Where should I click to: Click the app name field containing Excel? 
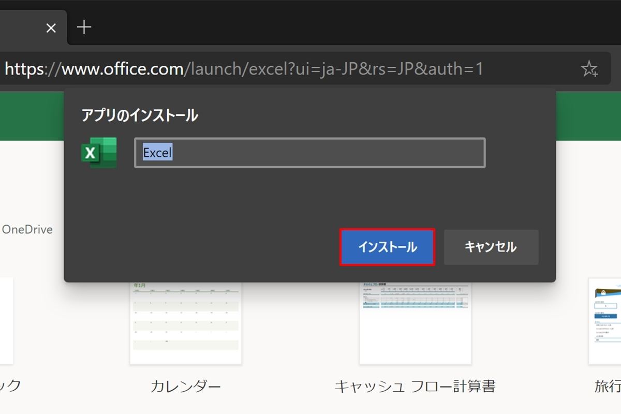[309, 153]
